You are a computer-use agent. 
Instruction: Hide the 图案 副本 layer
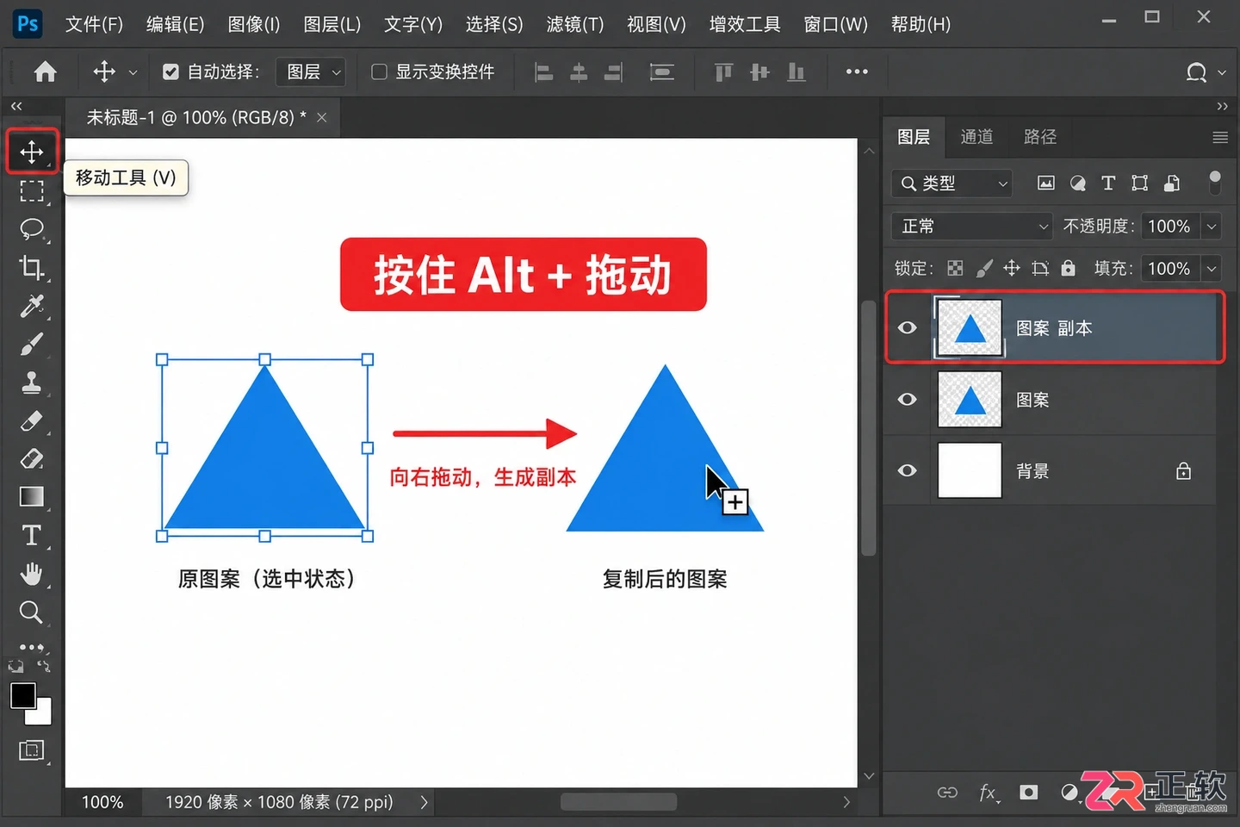point(908,327)
